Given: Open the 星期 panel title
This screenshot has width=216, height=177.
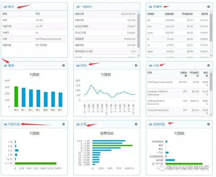Looking at the screenshot, I should (11, 65).
